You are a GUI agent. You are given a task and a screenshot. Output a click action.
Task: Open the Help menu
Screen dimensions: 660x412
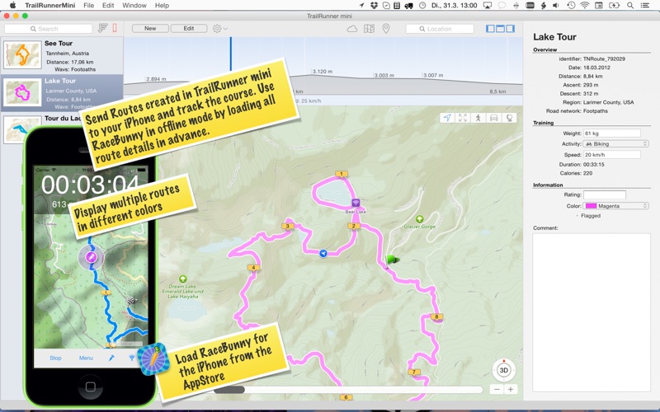pos(162,6)
